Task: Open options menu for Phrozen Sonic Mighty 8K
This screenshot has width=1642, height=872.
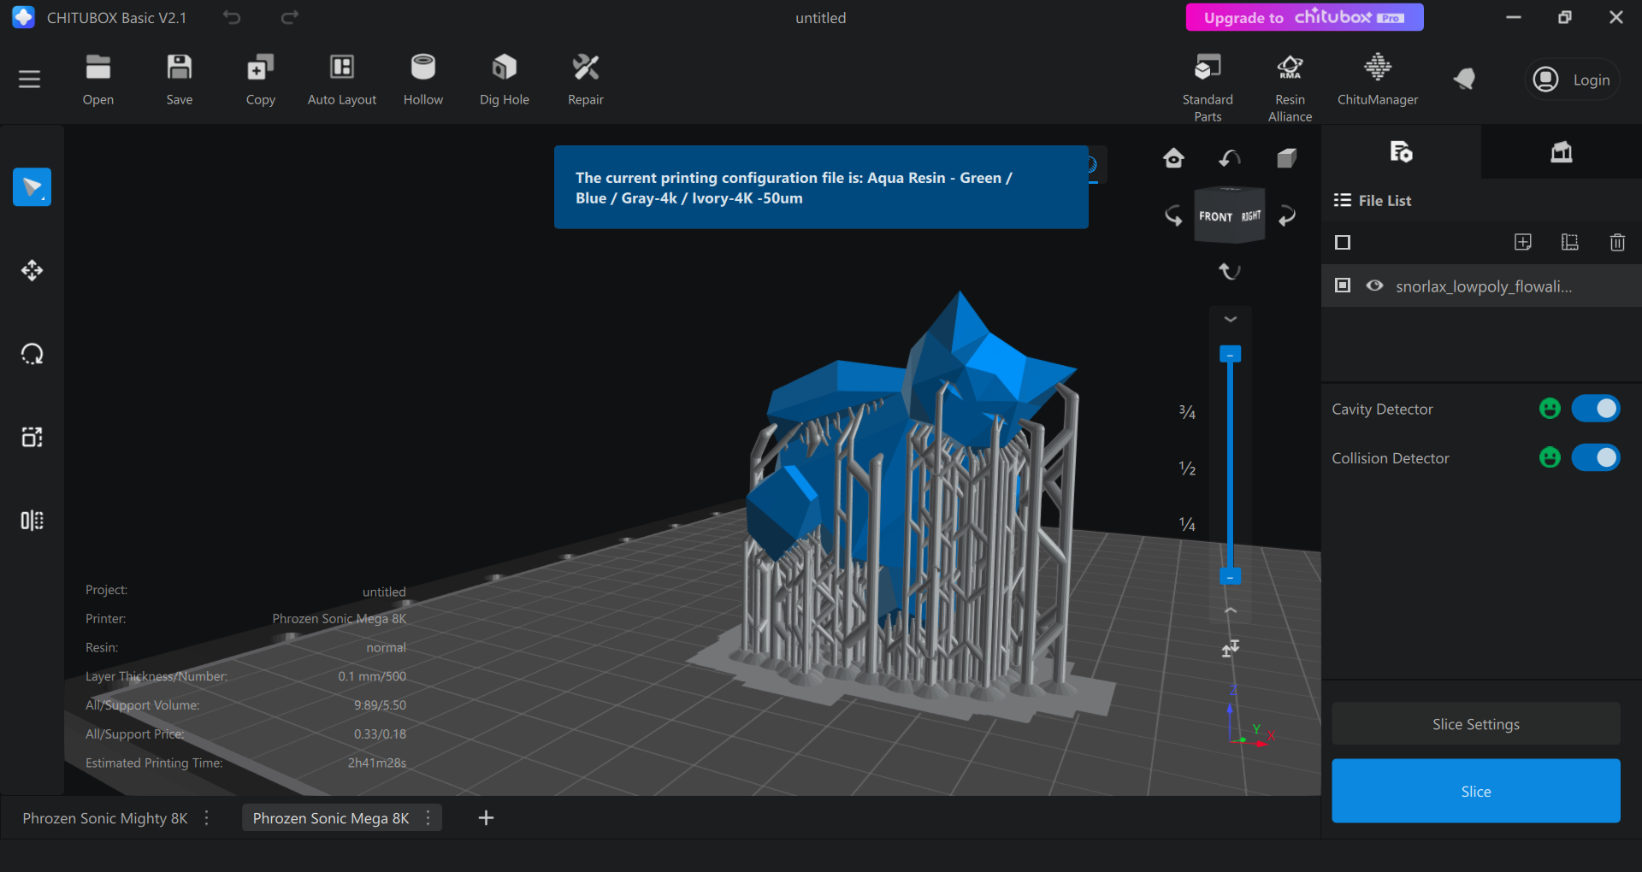Action: 206,818
